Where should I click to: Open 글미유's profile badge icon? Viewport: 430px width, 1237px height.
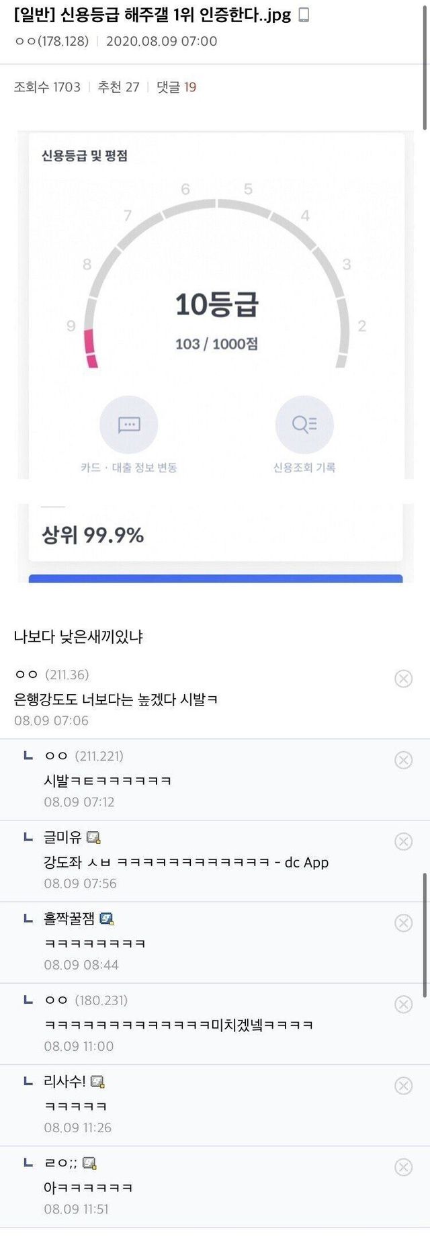[x=93, y=837]
